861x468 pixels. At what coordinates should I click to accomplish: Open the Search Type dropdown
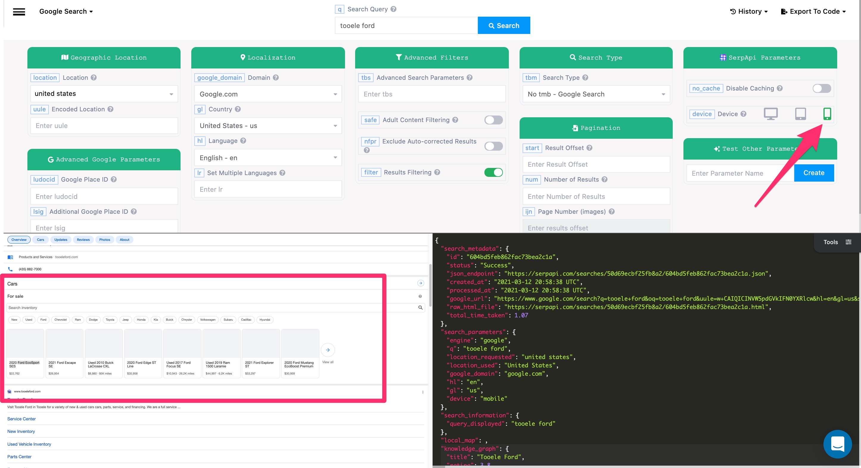(x=596, y=94)
